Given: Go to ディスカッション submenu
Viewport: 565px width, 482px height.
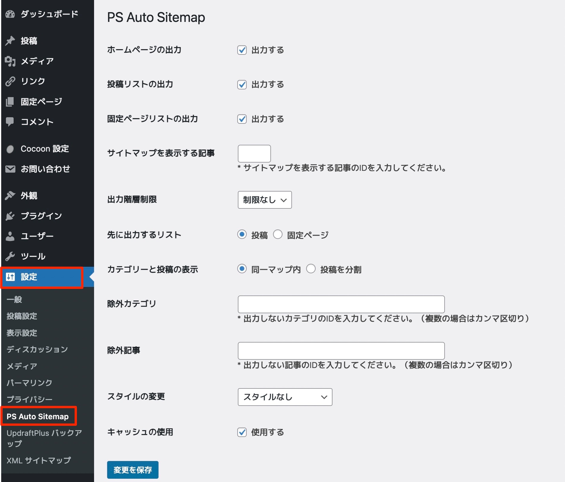Looking at the screenshot, I should coord(37,349).
